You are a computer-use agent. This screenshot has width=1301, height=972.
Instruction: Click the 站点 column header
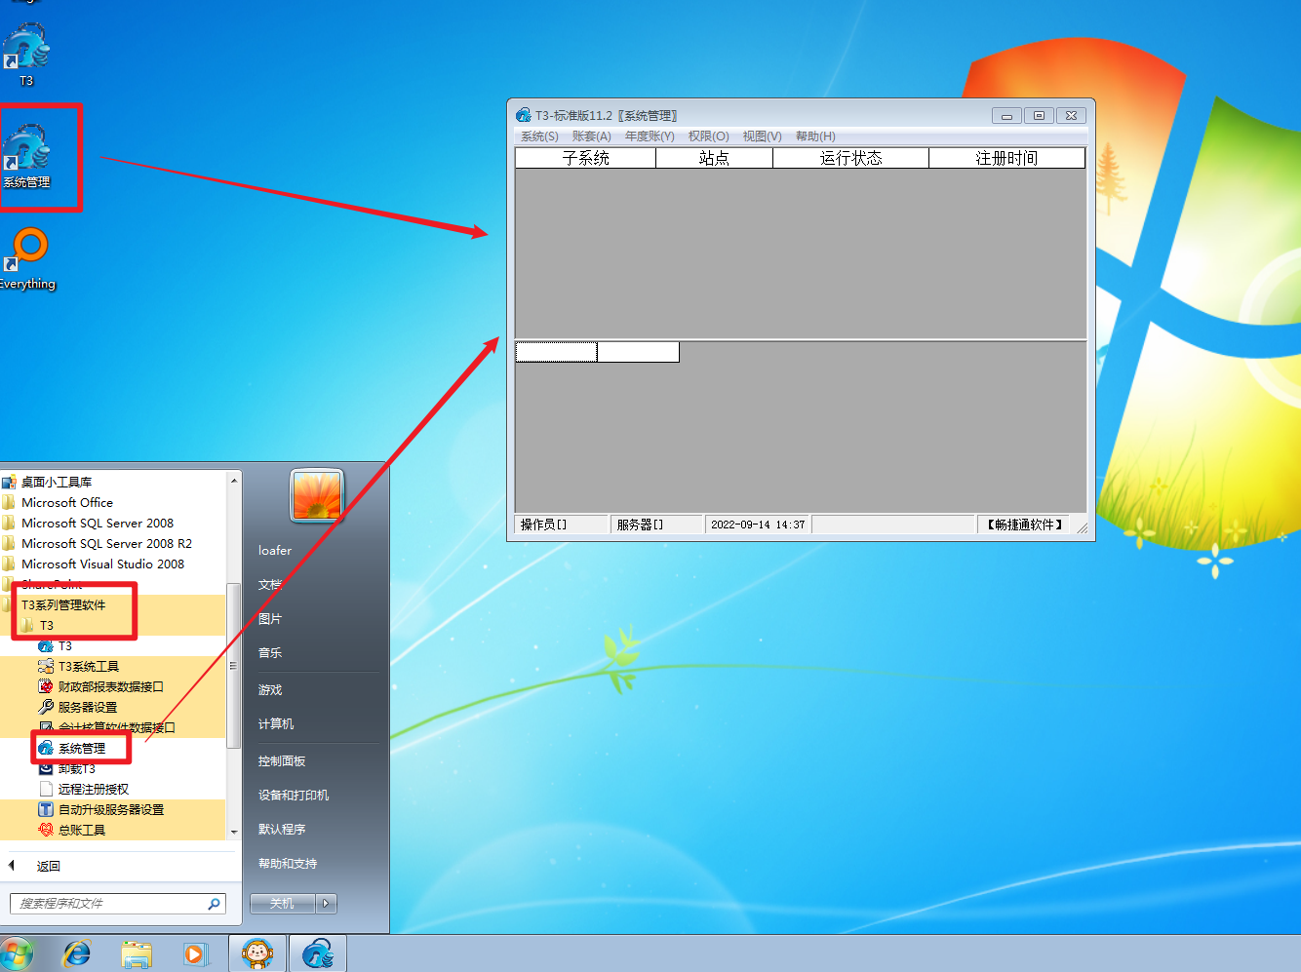coord(714,158)
